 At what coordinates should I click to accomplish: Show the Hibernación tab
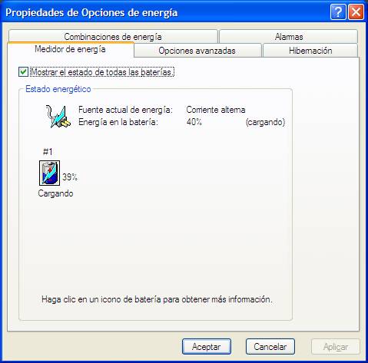(310, 51)
